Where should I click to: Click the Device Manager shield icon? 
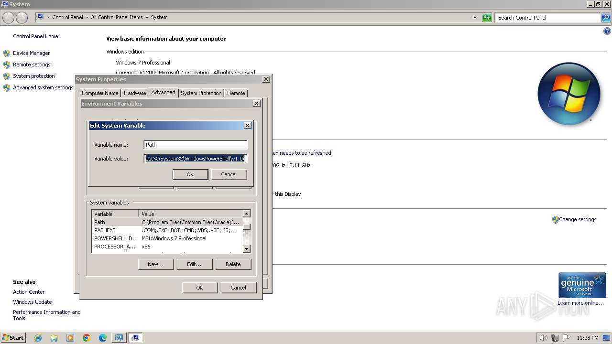coord(7,53)
